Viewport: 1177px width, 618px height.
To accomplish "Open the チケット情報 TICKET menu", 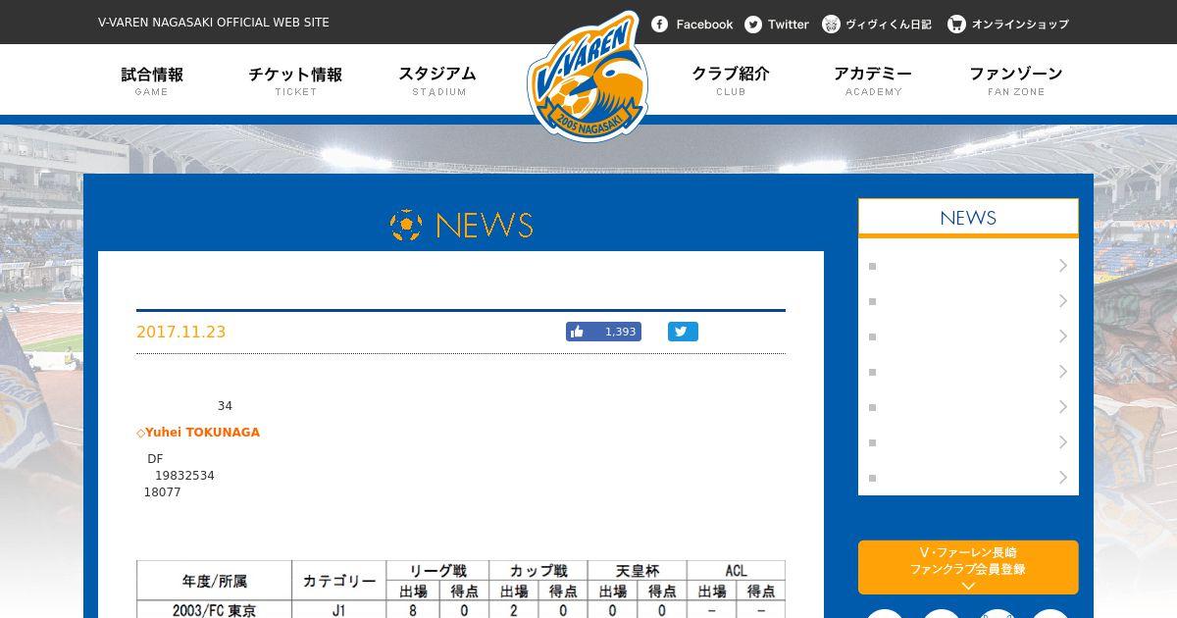I will [x=295, y=80].
